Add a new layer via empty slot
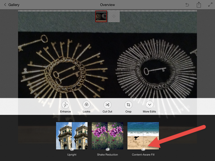215x161 pixels. click(x=114, y=16)
